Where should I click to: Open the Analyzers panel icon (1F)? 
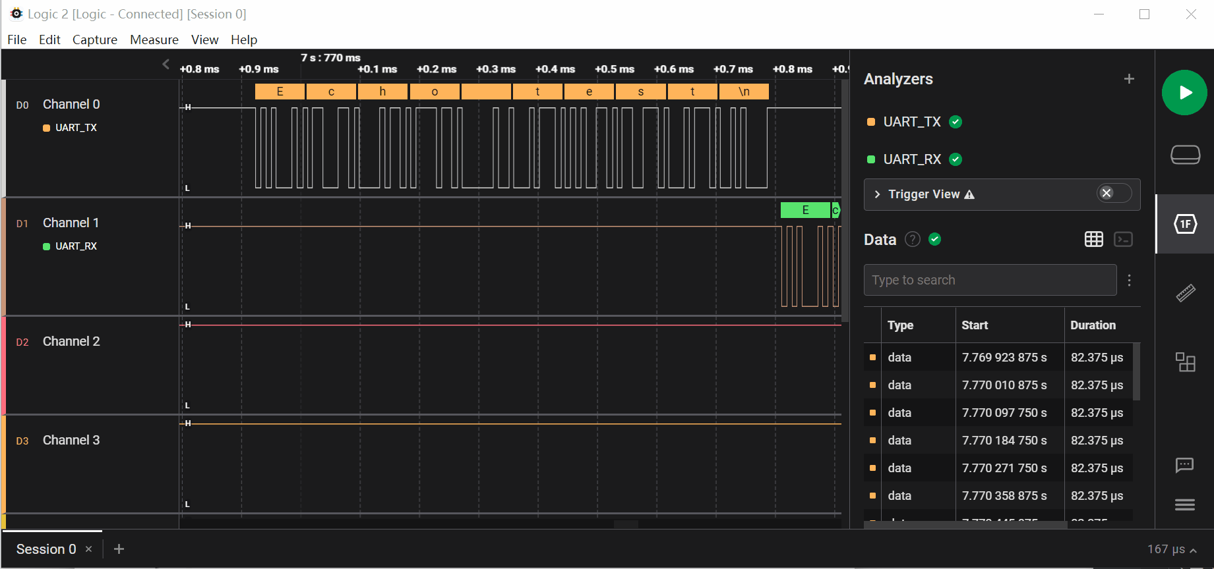[1185, 224]
